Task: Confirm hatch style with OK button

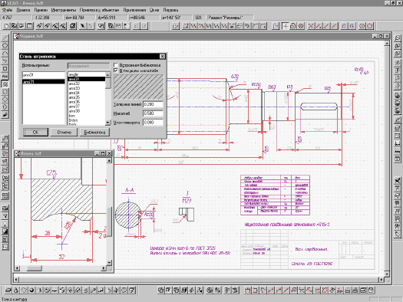Action: pyautogui.click(x=36, y=132)
